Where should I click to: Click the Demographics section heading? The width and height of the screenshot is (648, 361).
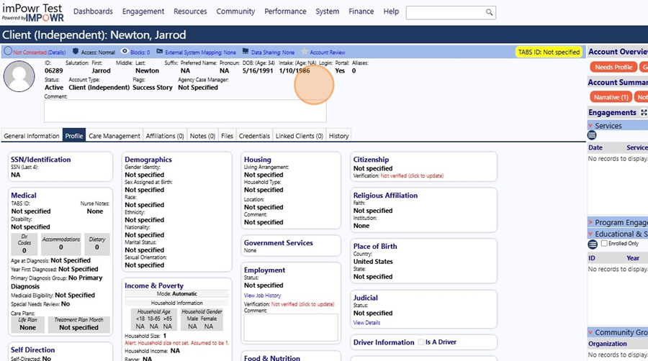[x=148, y=160]
